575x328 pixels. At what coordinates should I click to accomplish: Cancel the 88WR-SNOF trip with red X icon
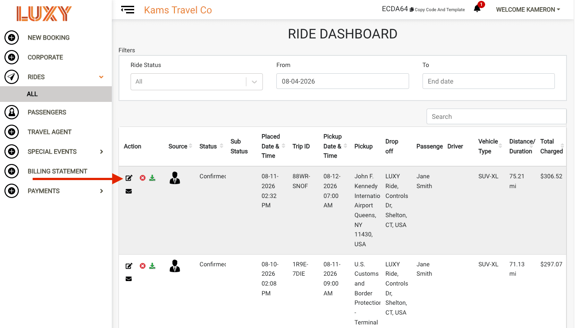pos(143,178)
